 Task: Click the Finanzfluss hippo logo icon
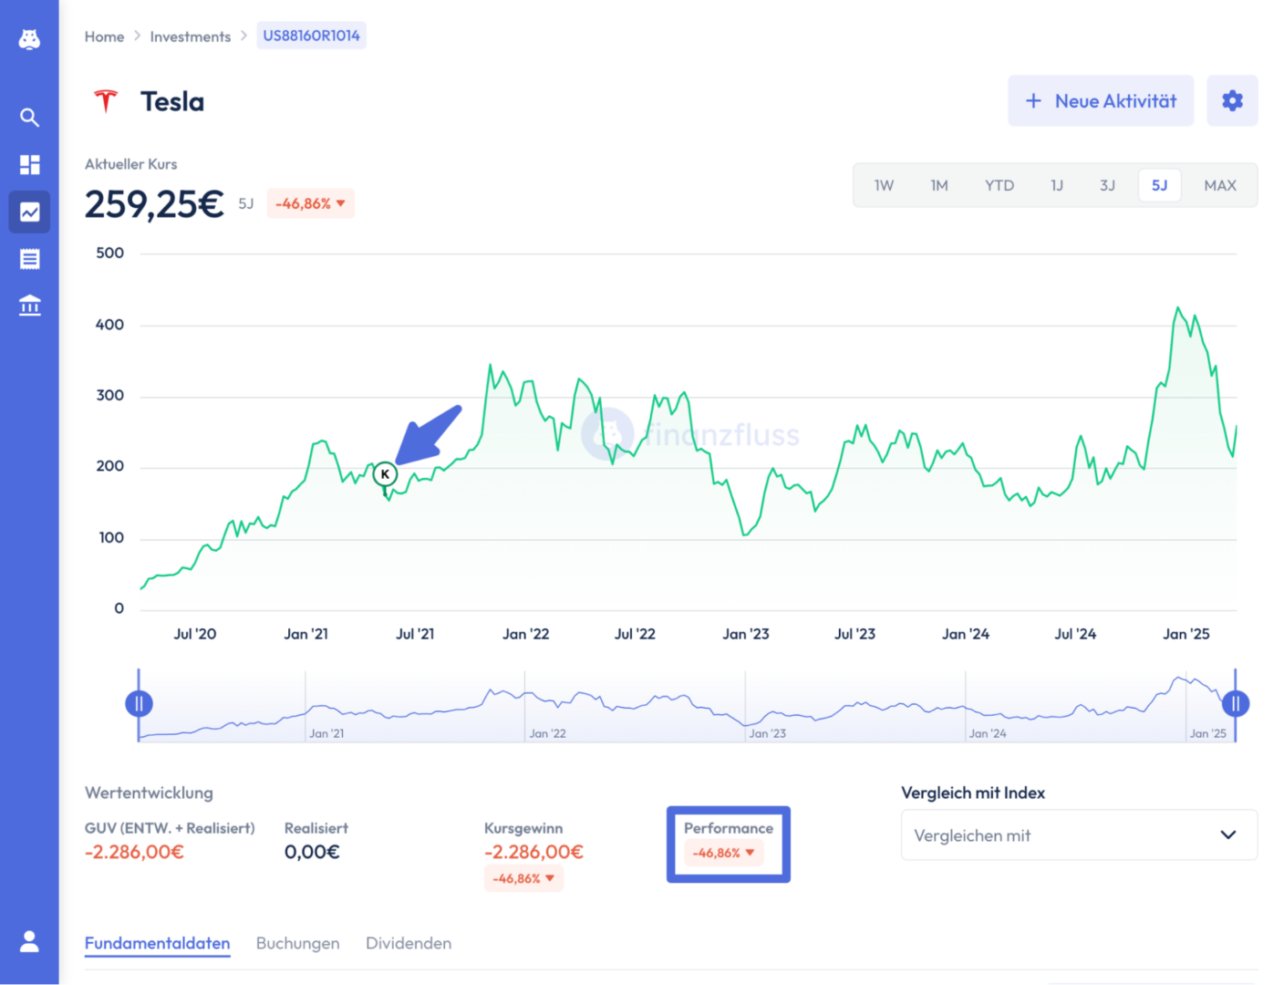(x=29, y=39)
